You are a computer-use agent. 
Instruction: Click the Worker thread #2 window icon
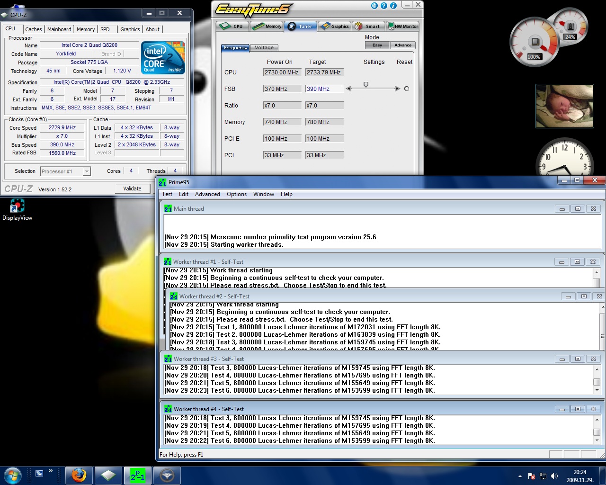[174, 296]
